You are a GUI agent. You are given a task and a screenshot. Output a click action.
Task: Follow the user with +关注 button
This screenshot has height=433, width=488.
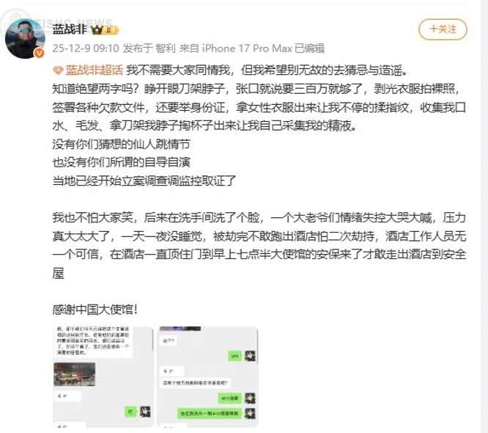point(443,29)
